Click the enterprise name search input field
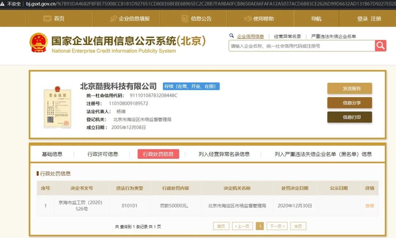Viewport: 396px width, 238px height. tap(301, 46)
